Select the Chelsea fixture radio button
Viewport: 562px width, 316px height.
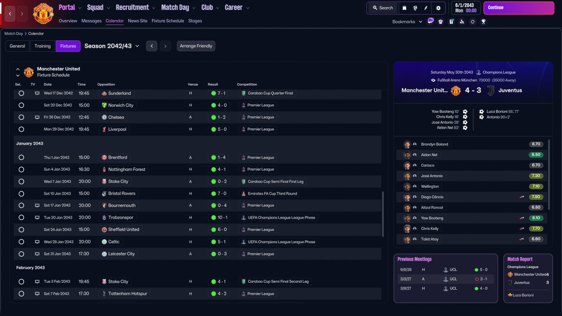tap(21, 117)
